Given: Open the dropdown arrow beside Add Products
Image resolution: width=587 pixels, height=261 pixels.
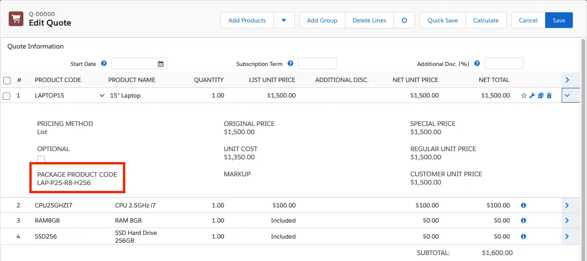Looking at the screenshot, I should [284, 20].
